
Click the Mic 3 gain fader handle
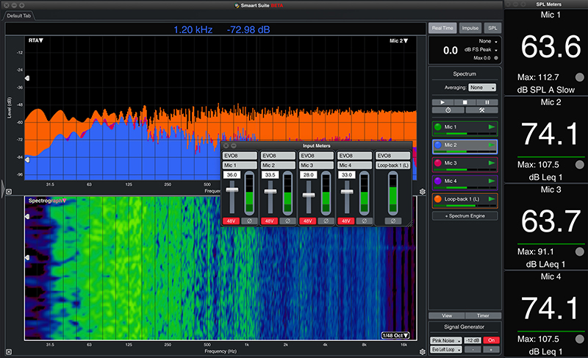tap(309, 195)
